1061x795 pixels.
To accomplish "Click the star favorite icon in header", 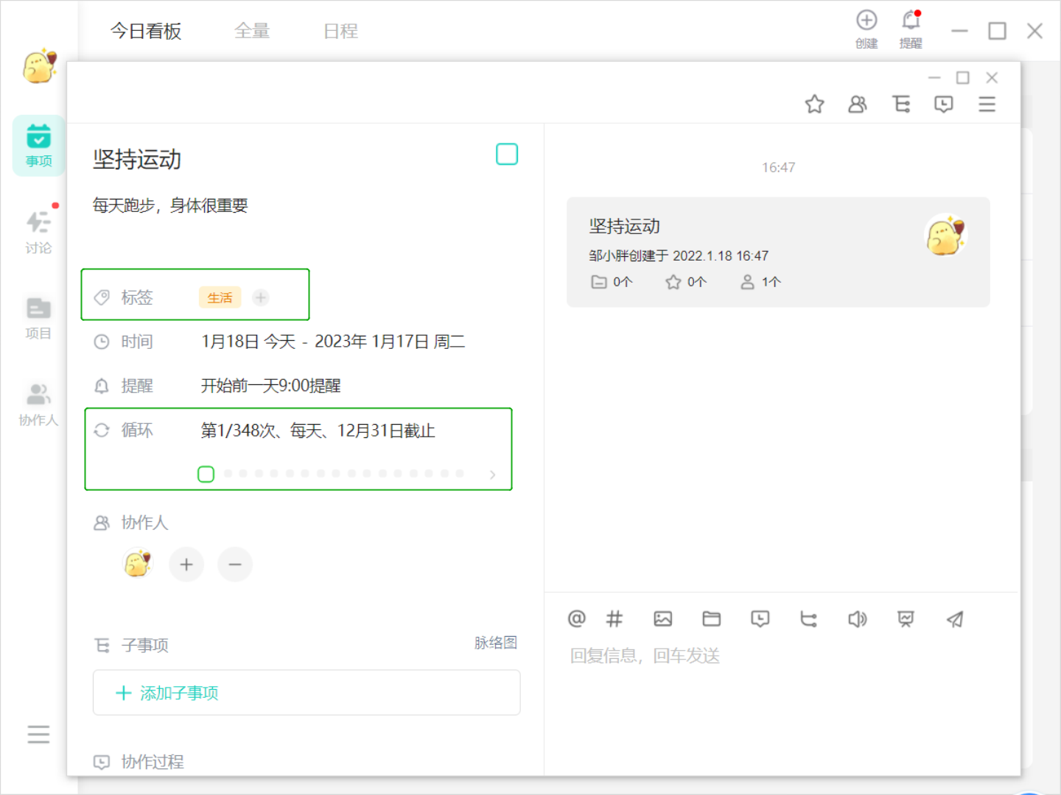I will 814,104.
